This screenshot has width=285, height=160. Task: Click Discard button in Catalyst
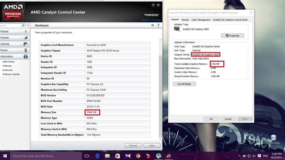[133, 146]
